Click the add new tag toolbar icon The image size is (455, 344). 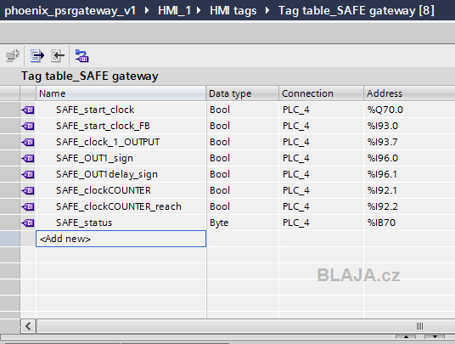click(x=13, y=55)
